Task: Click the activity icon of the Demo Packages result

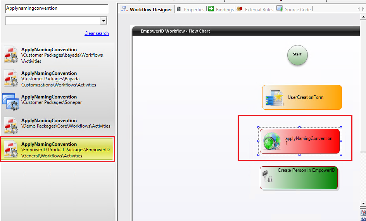Action: click(11, 126)
